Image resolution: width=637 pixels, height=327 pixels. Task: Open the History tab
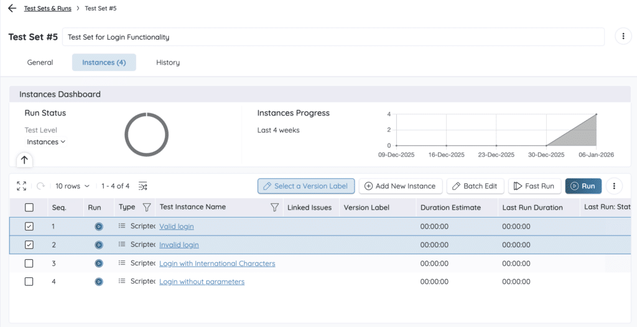coord(168,63)
